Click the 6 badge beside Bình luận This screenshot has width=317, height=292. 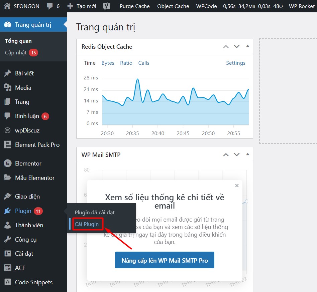pos(45,116)
